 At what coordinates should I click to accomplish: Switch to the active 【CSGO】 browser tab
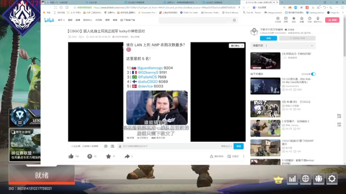(x=259, y=3)
